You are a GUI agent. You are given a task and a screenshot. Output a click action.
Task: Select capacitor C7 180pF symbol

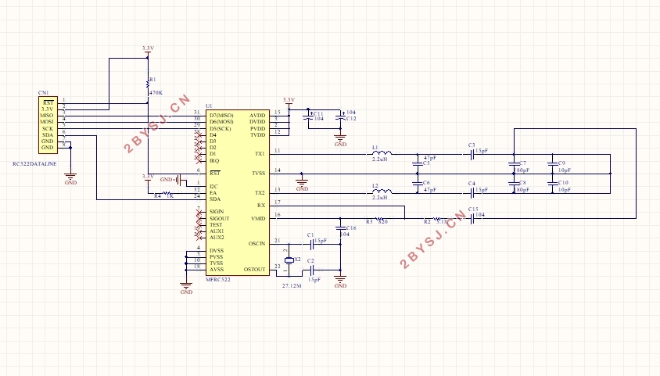click(x=514, y=163)
